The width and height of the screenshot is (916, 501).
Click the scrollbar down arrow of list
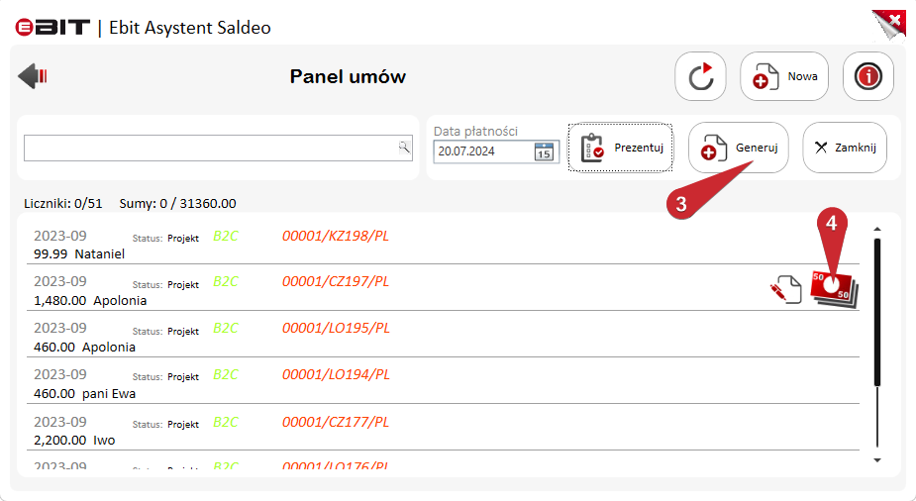(876, 460)
